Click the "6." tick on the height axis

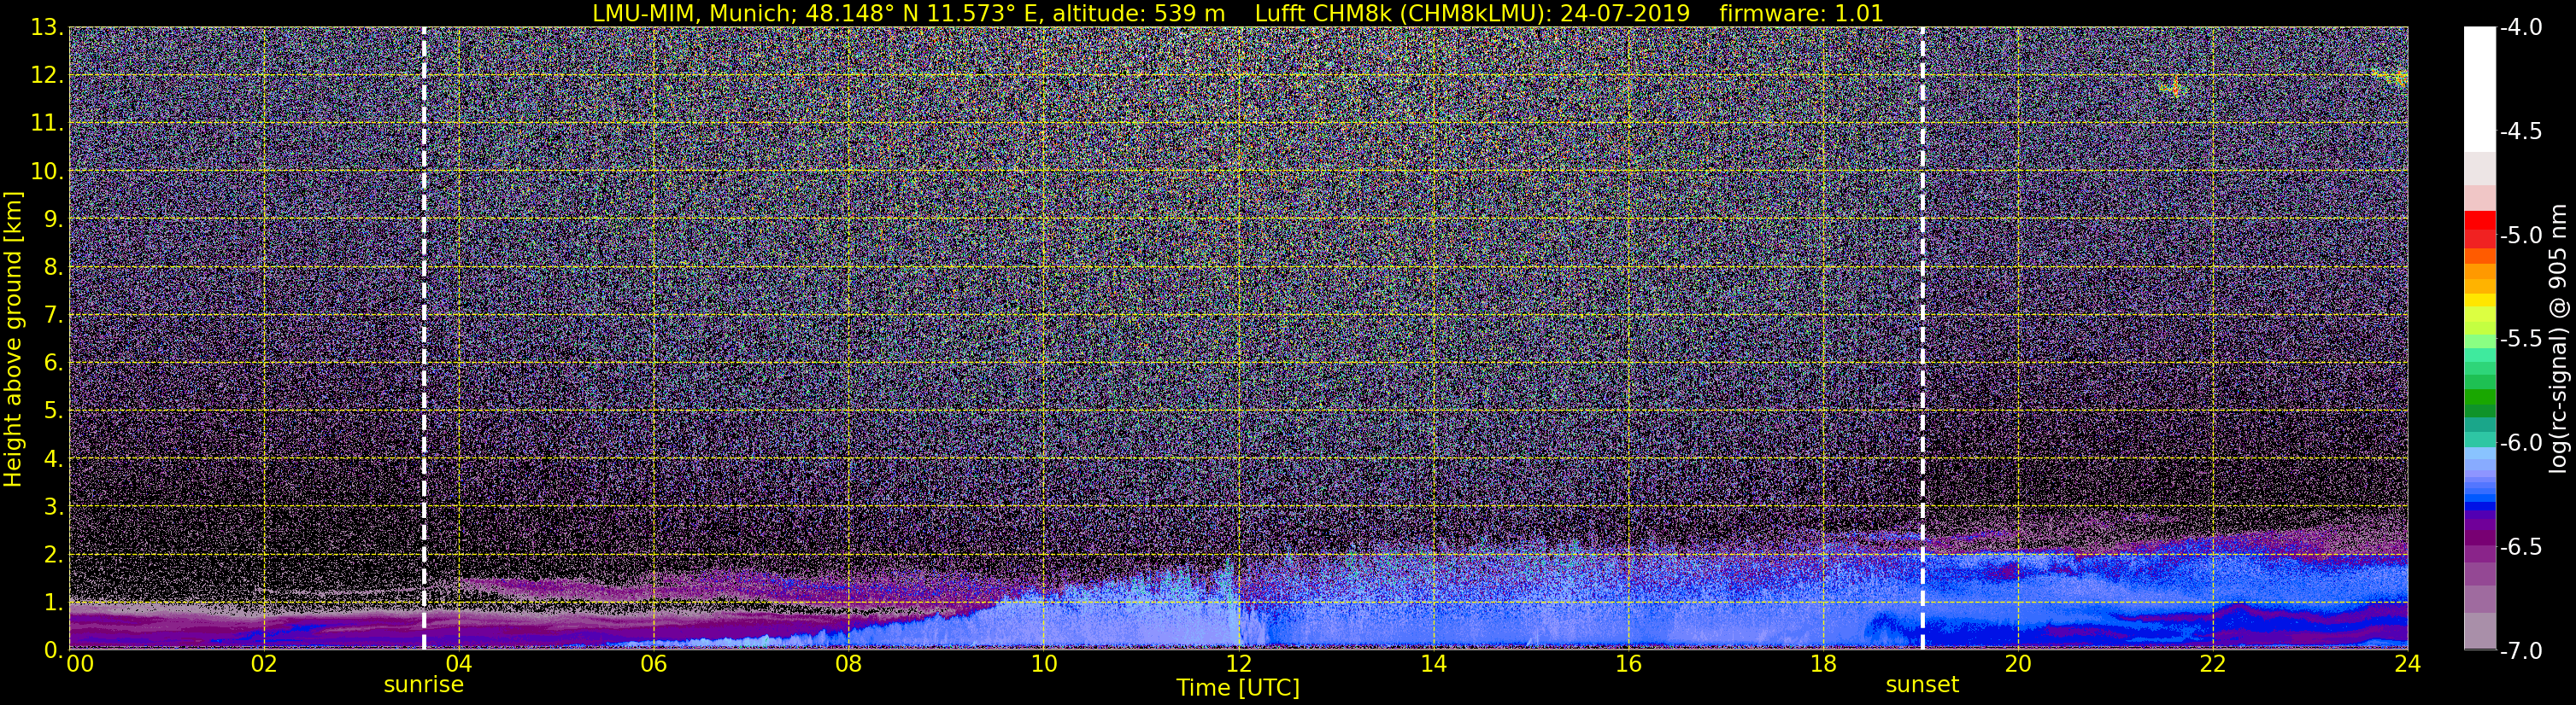53,363
